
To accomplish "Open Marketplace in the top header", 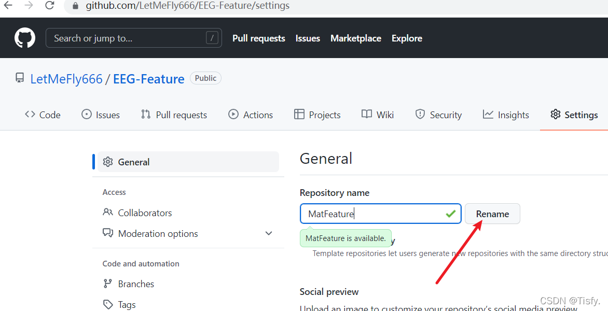I will pos(355,38).
